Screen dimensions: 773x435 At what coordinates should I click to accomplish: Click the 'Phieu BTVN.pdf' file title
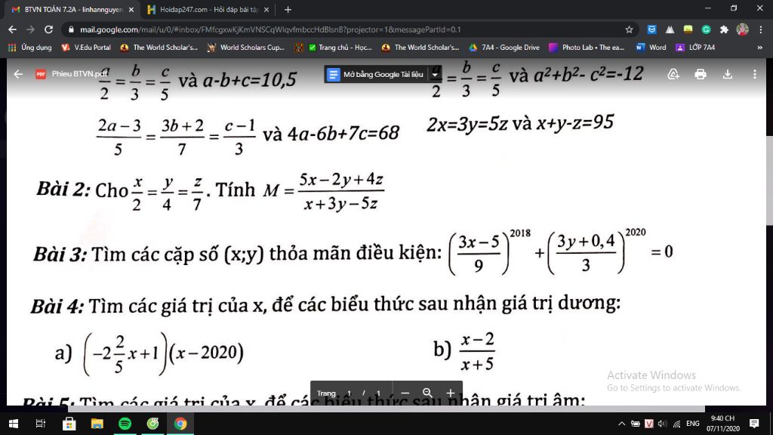point(79,74)
